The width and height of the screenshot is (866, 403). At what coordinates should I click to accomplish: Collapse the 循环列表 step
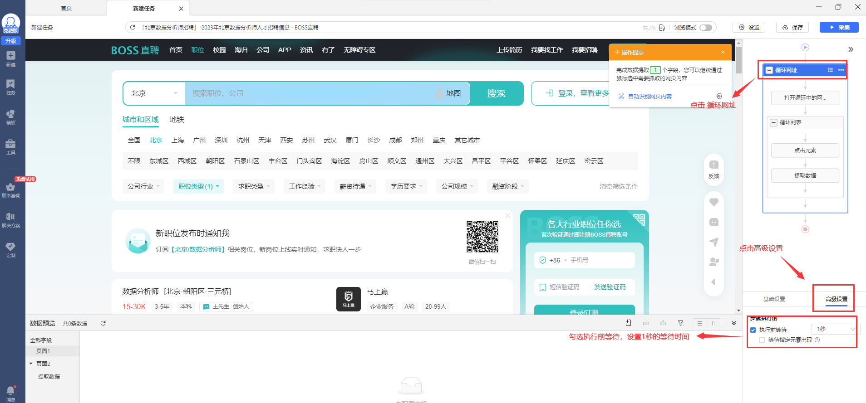[774, 122]
